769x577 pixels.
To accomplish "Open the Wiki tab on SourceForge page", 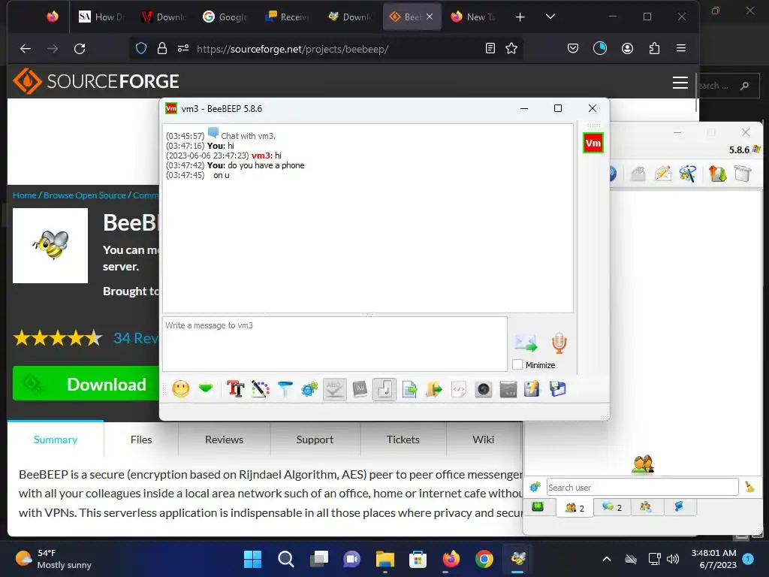I will point(484,439).
